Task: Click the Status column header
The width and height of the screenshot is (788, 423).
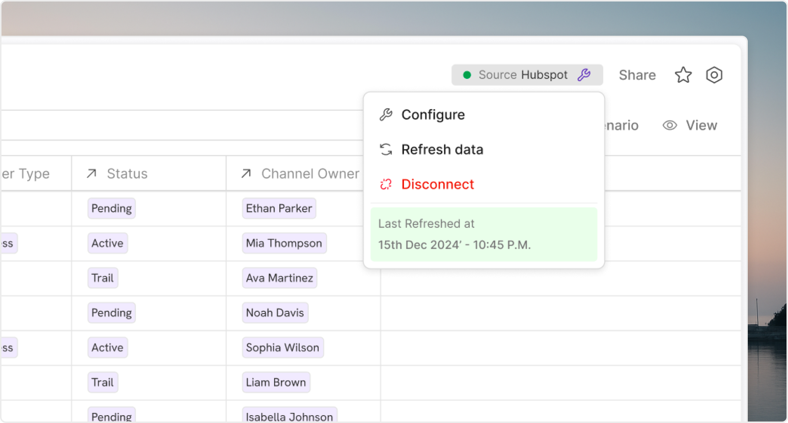Action: 149,174
